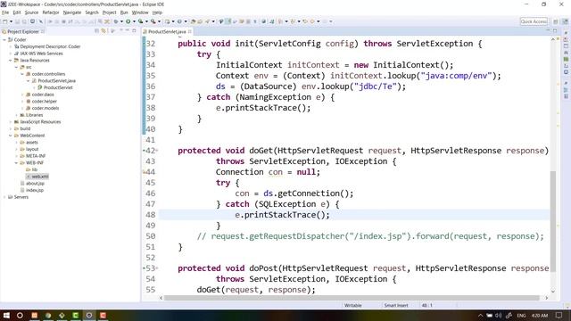Open the Chrome icon on the taskbar
The image size is (571, 321).
click(x=48, y=315)
